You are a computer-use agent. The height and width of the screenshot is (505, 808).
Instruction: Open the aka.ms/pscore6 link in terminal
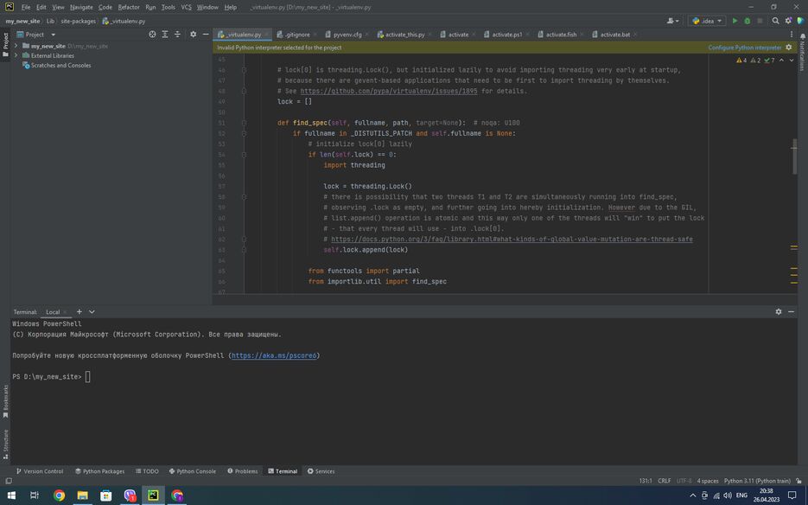point(274,355)
